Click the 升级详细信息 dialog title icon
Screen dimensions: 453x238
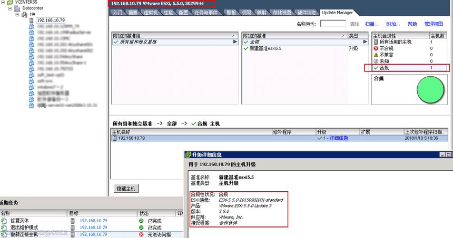pyautogui.click(x=188, y=155)
